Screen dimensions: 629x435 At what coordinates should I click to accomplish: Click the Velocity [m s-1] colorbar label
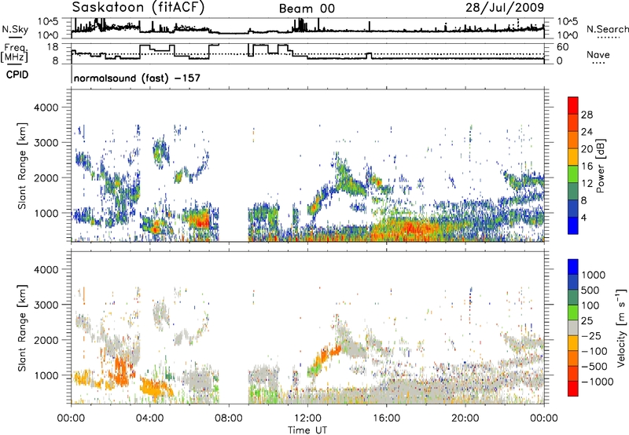(621, 327)
